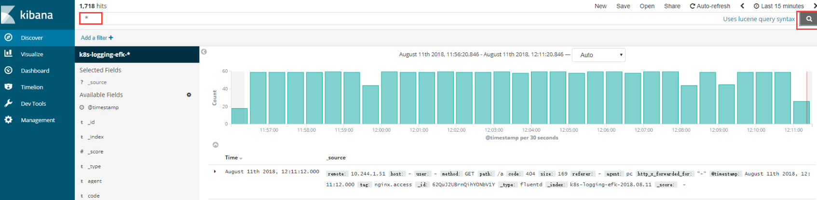The image size is (817, 200).
Task: Click the plus icon beside Add a filter
Action: point(111,37)
